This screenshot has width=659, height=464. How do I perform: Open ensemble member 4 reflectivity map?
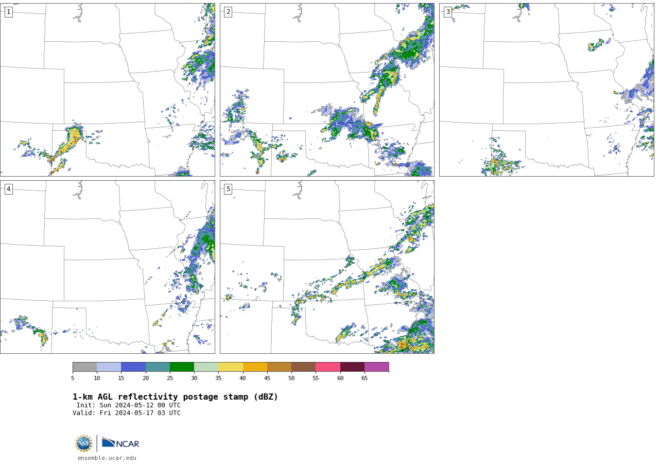(107, 267)
